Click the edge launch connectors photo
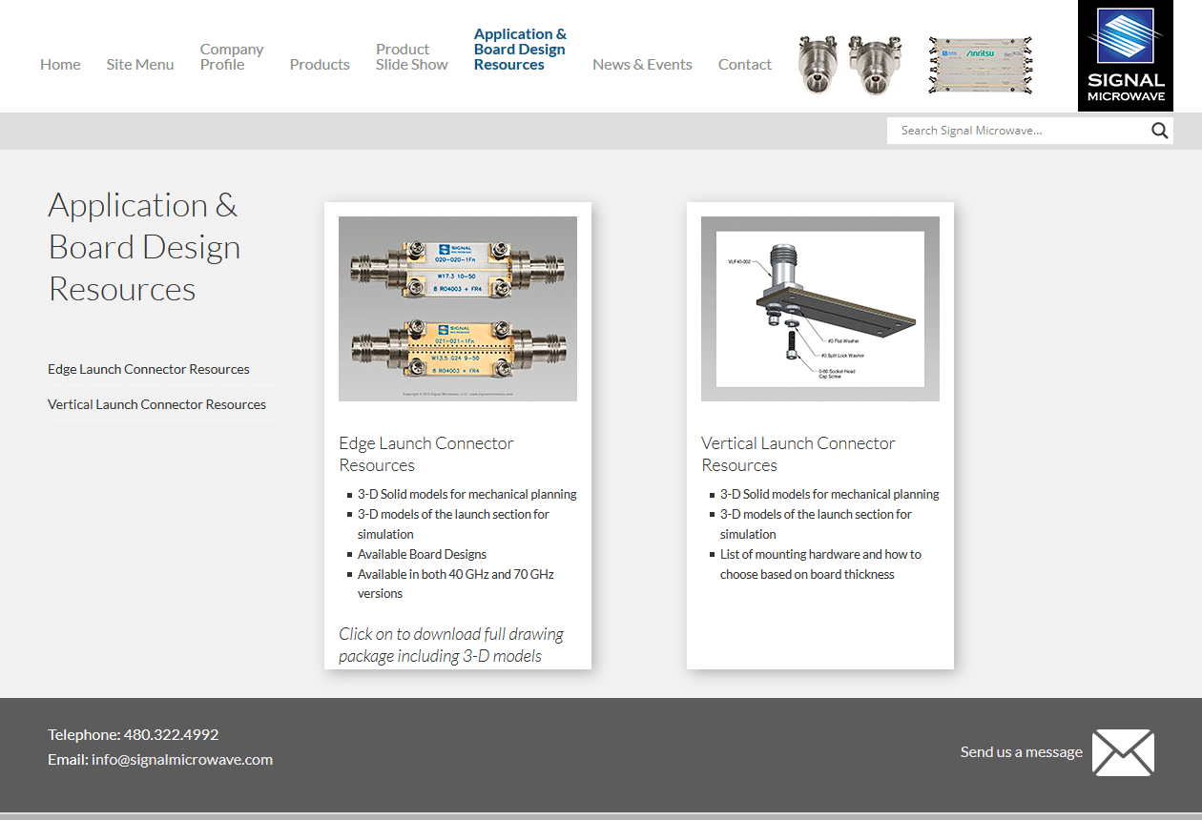This screenshot has width=1202, height=820. 458,309
